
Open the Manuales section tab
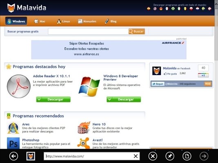[87, 21]
